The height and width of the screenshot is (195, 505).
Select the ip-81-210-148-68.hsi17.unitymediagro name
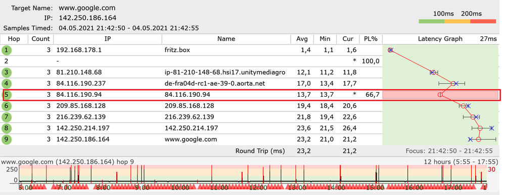[225, 72]
